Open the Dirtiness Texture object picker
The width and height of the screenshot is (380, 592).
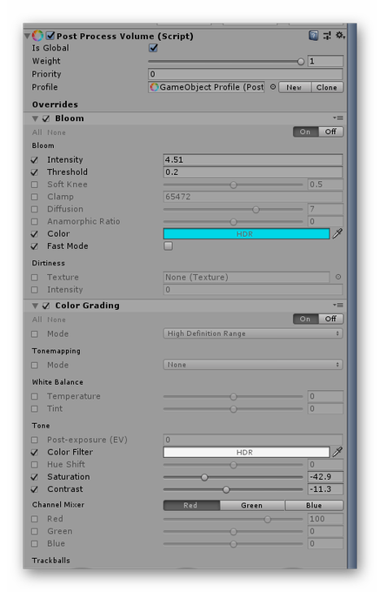338,277
